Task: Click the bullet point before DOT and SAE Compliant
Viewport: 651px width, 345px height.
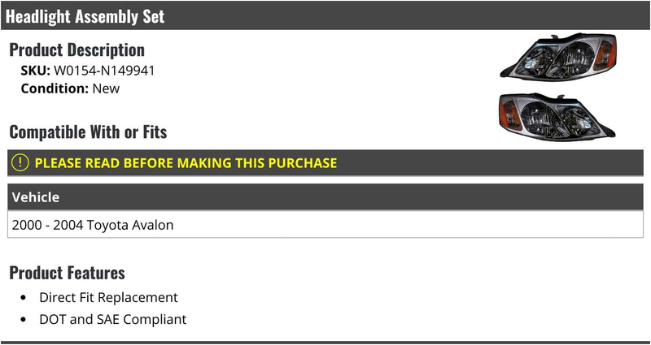Action: pyautogui.click(x=23, y=320)
